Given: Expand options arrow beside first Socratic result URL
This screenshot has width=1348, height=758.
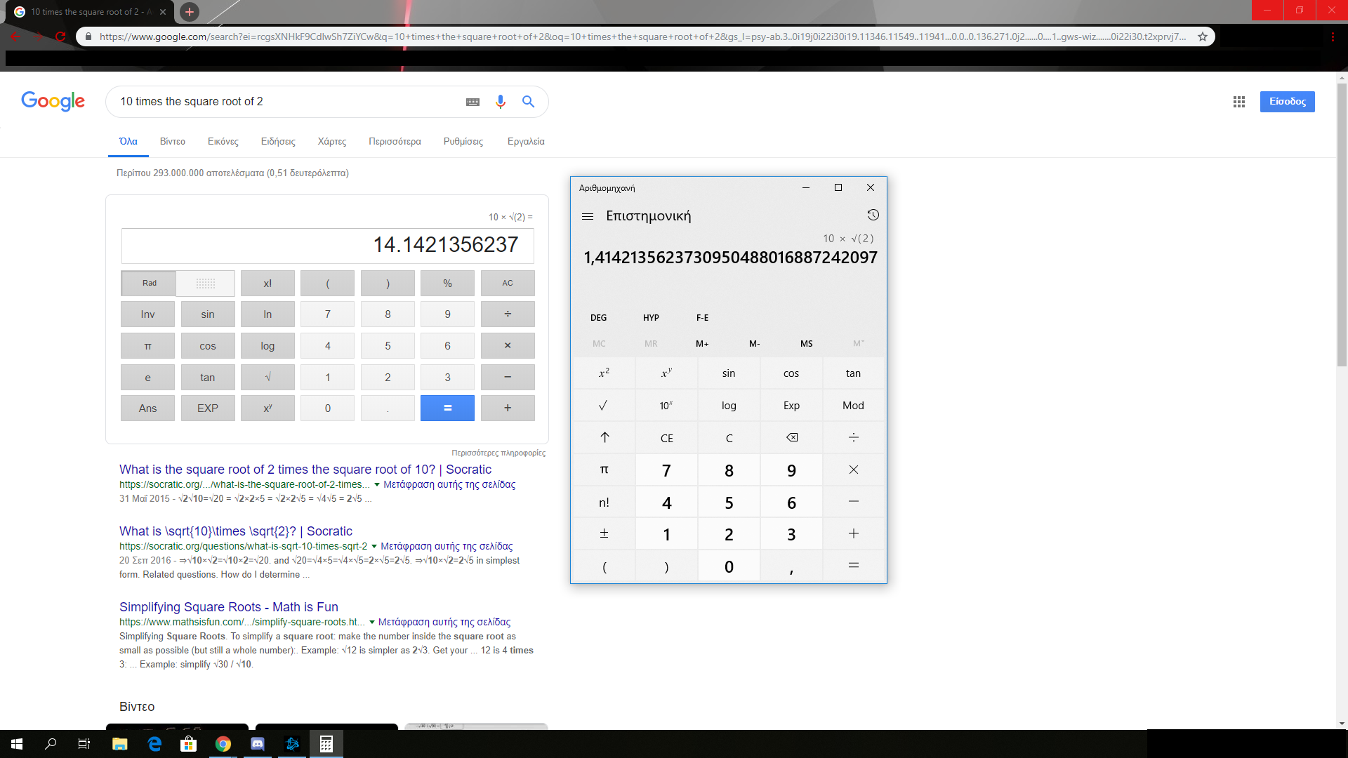Looking at the screenshot, I should click(x=377, y=484).
